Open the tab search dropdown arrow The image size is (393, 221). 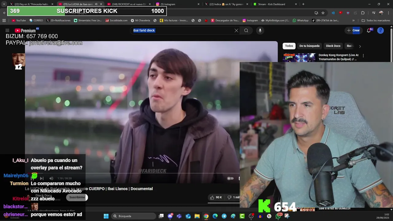pos(4,4)
